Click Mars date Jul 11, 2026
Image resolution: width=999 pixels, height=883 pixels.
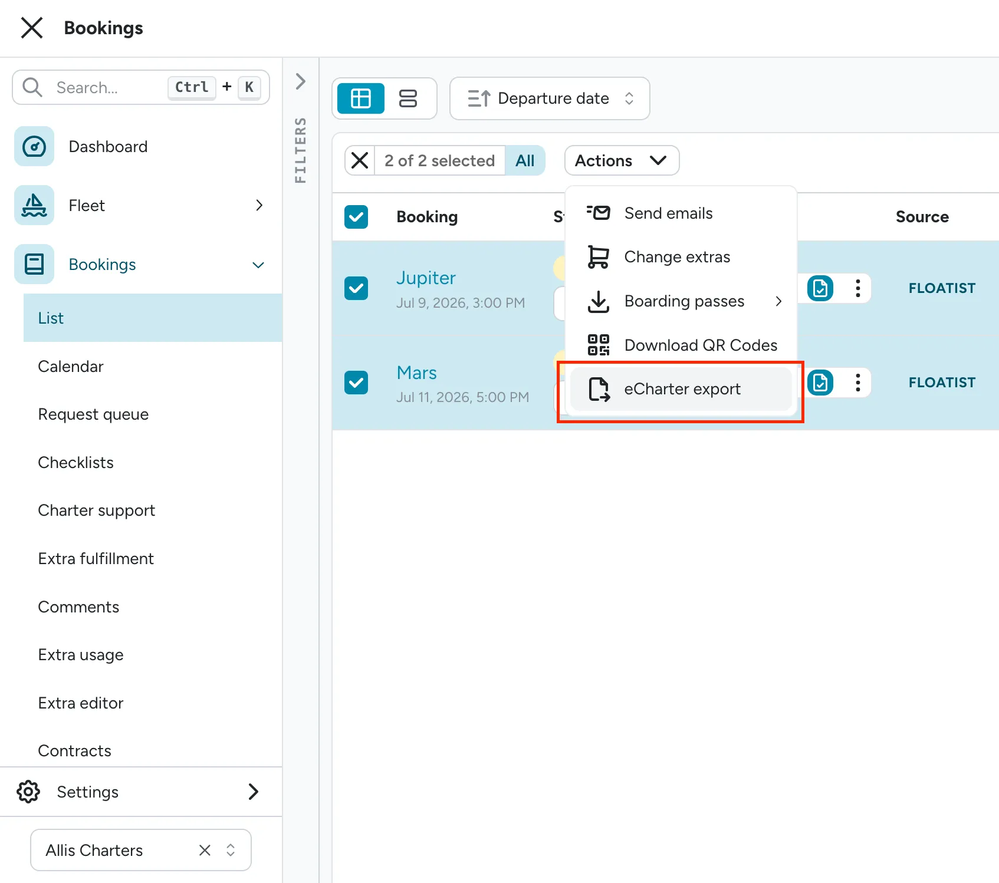[x=462, y=397]
